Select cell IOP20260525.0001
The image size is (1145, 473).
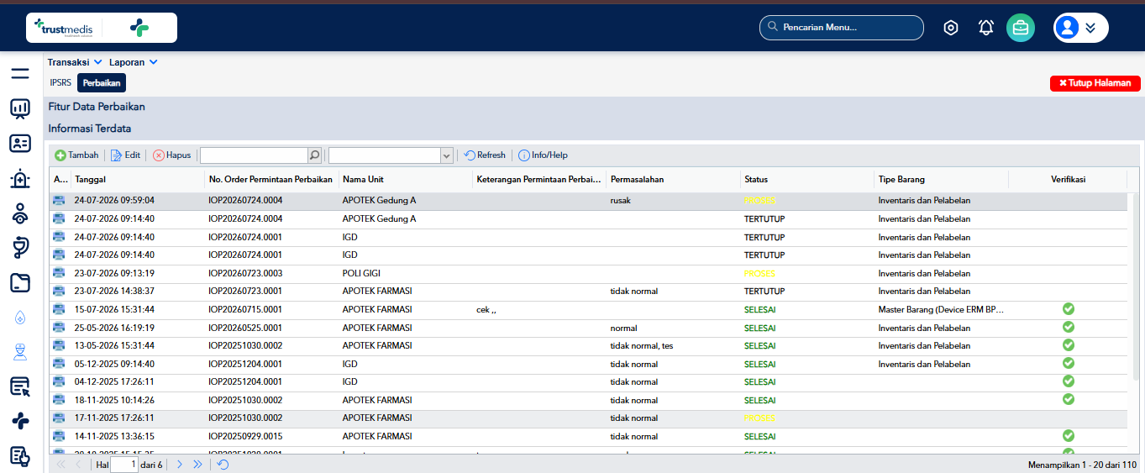click(x=245, y=328)
